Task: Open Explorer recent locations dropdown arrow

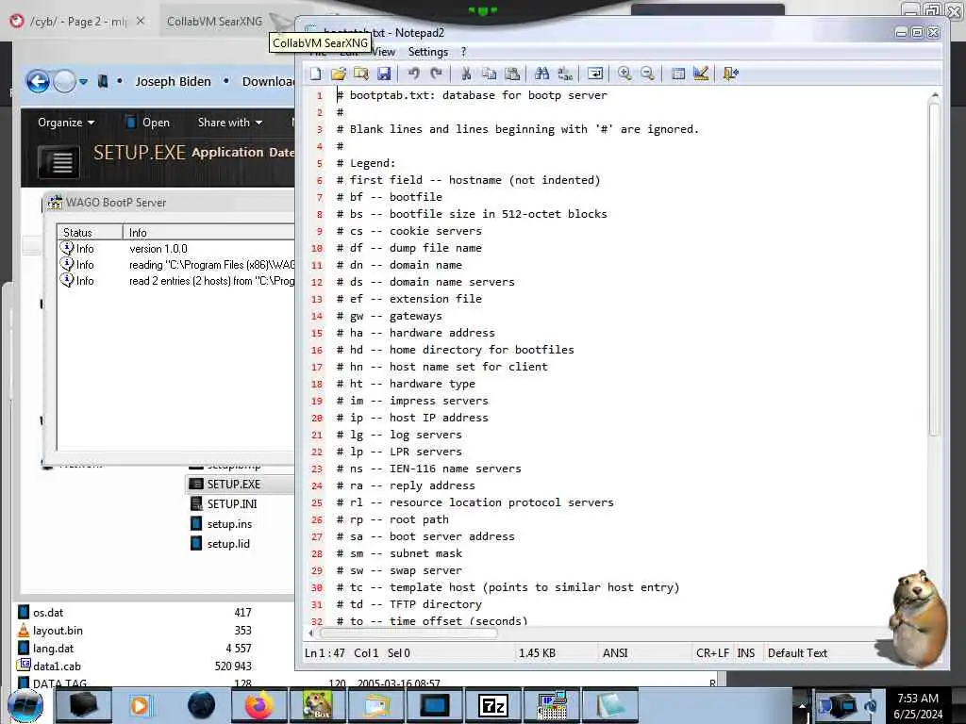Action: point(83,81)
